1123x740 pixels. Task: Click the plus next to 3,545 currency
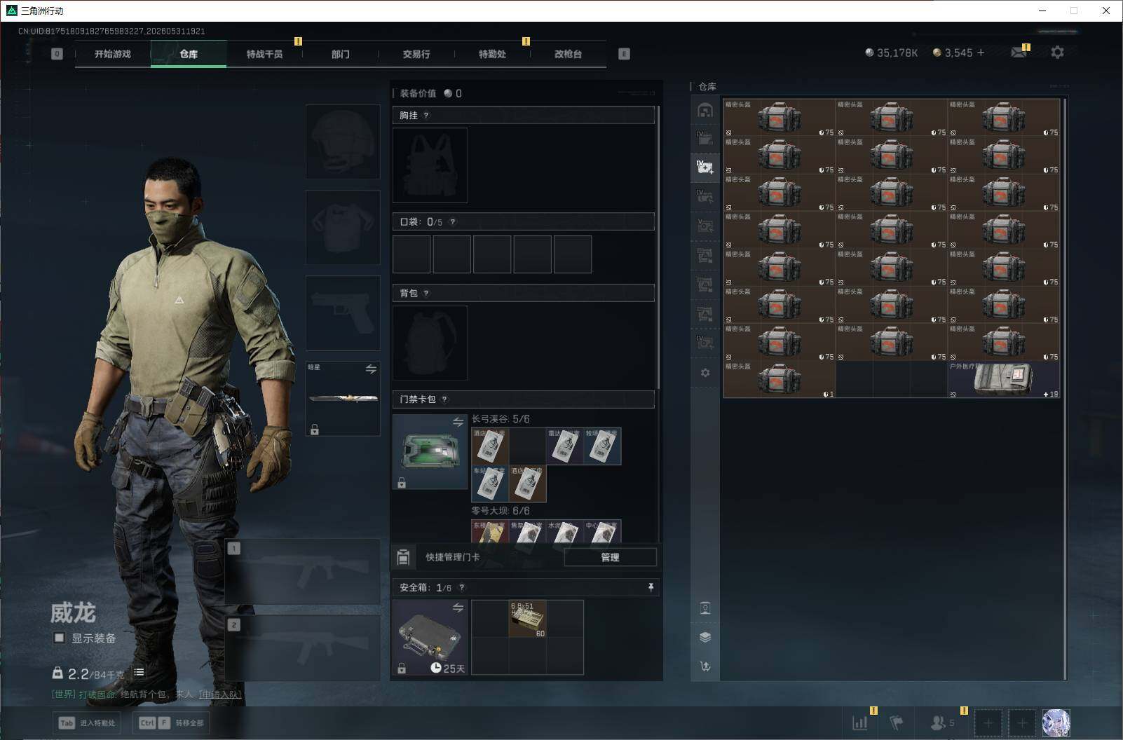point(980,53)
